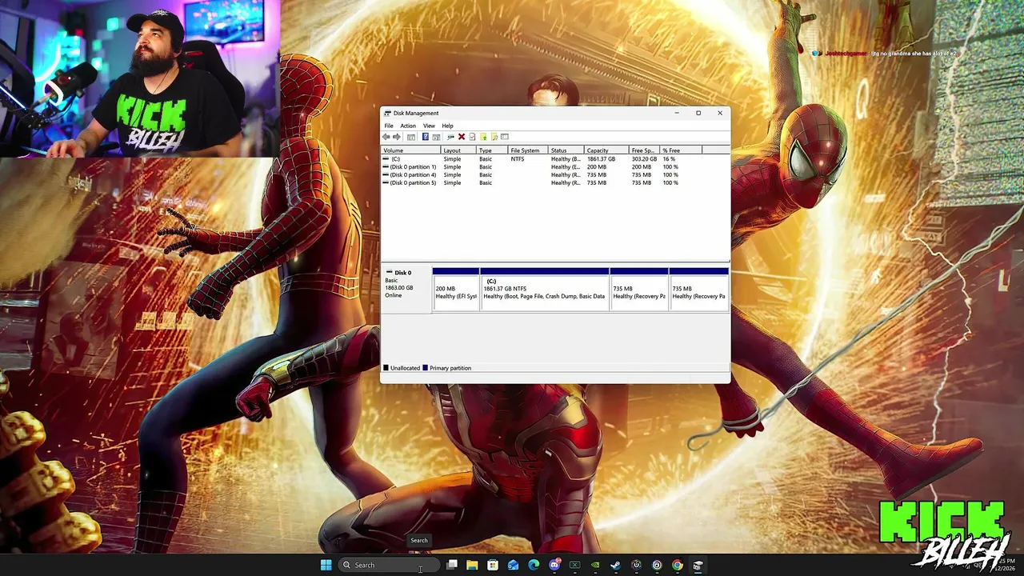This screenshot has width=1024, height=576.
Task: Click the yellow Open folder toolbar icon
Action: point(483,137)
